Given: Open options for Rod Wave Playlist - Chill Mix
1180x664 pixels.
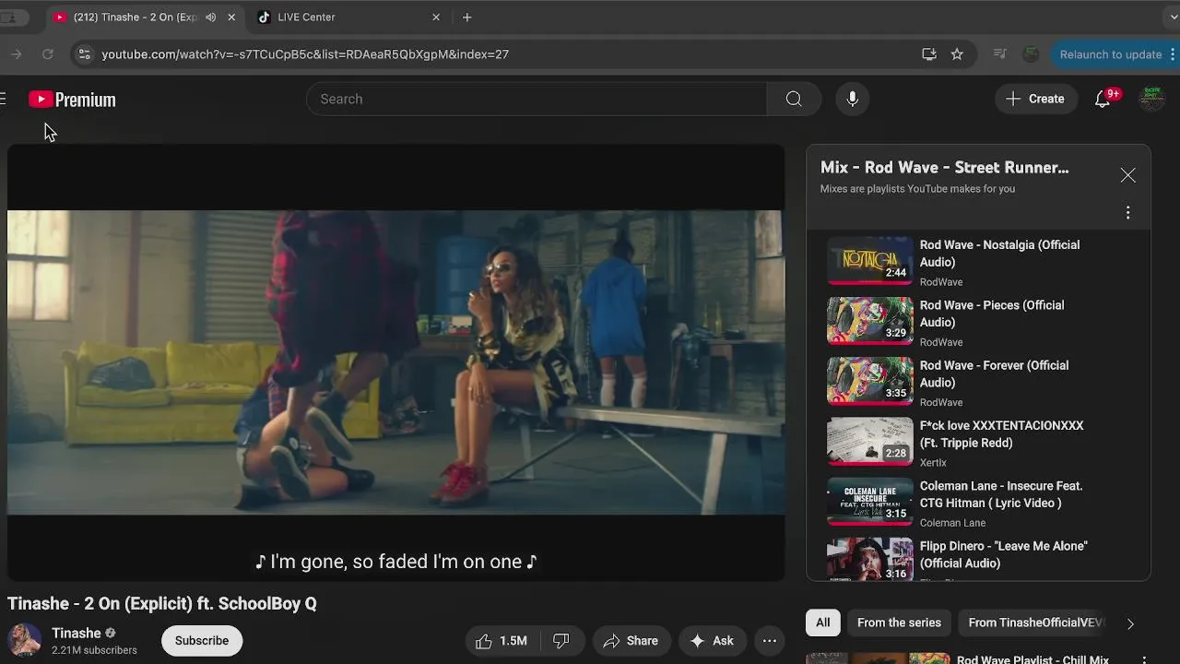Looking at the screenshot, I should [x=1144, y=660].
